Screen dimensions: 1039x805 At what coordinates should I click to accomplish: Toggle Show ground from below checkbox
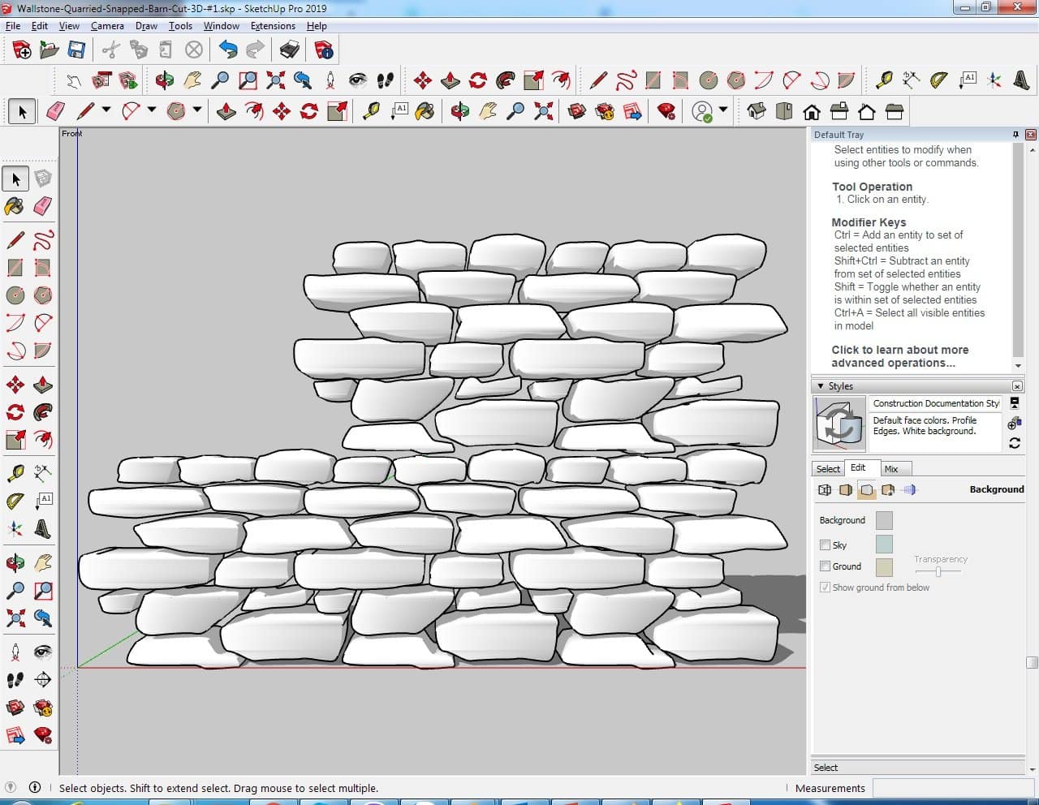tap(825, 588)
